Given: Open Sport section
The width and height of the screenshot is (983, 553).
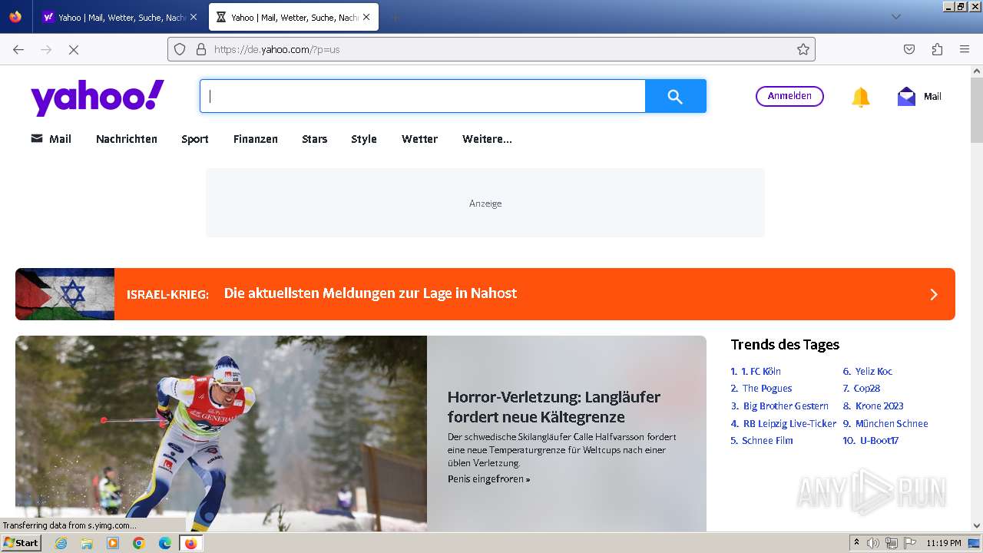Looking at the screenshot, I should click(195, 139).
